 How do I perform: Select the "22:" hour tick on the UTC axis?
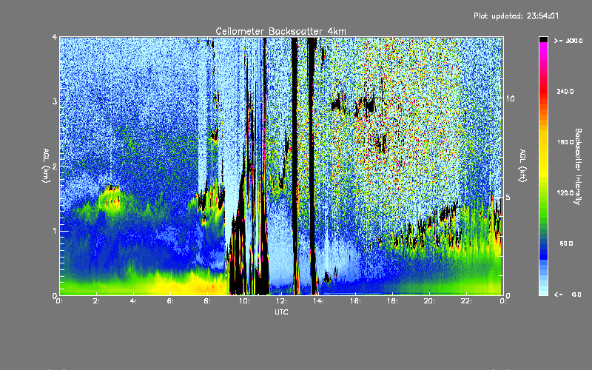coord(466,301)
